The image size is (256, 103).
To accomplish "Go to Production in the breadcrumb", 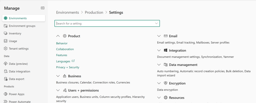I will pos(94,12).
